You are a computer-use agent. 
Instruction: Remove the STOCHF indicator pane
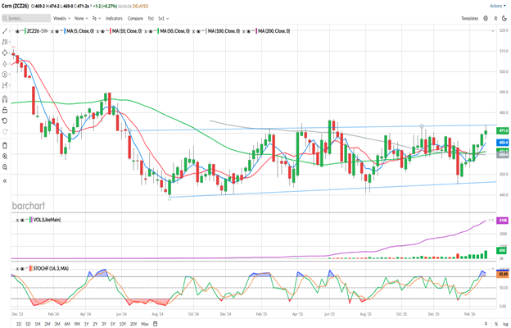(17, 269)
